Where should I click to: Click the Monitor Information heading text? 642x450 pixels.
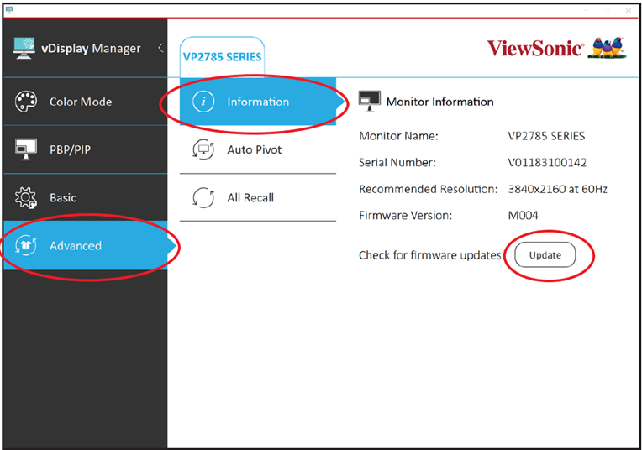tap(439, 102)
